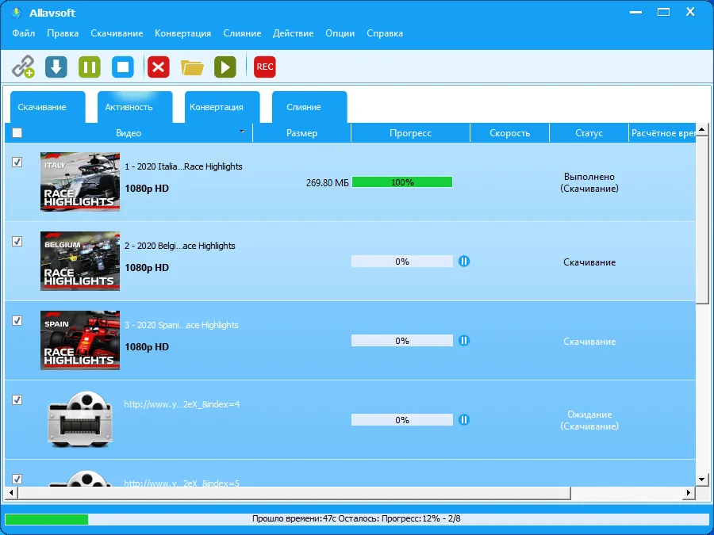
Task: Start recording with the REC icon
Action: point(264,67)
